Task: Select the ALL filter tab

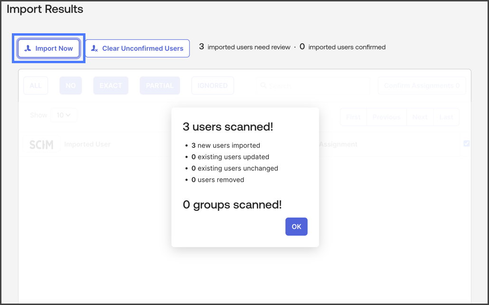Action: (x=36, y=86)
